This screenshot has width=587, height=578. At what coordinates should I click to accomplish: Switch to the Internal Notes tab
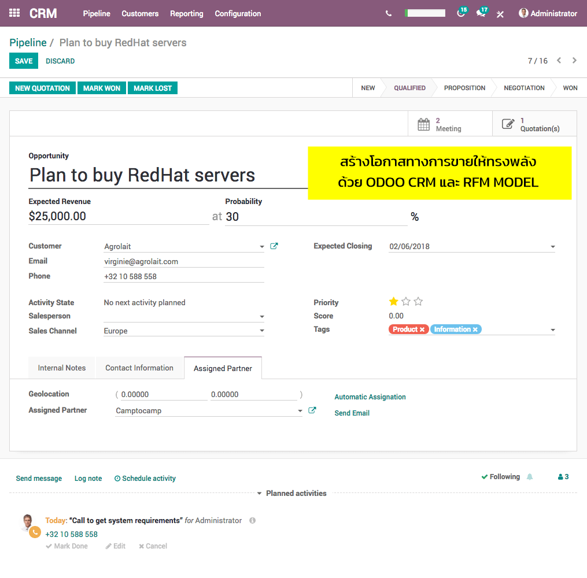(x=61, y=368)
